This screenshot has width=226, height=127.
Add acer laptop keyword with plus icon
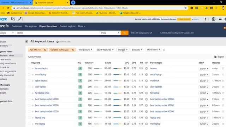click(x=33, y=87)
